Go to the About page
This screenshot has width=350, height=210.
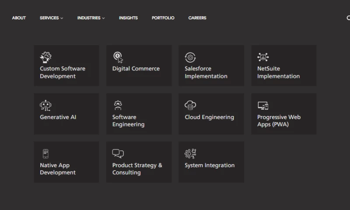point(19,18)
